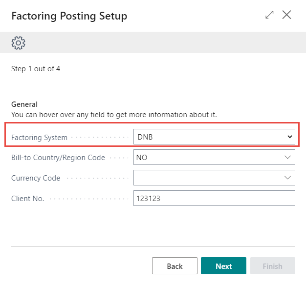Click the Bill-to Country/Region Code label
This screenshot has height=285, width=306.
[58, 158]
